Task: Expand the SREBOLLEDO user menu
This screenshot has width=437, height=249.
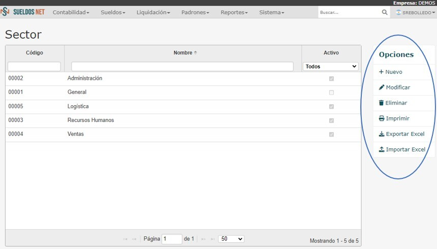Action: point(415,13)
